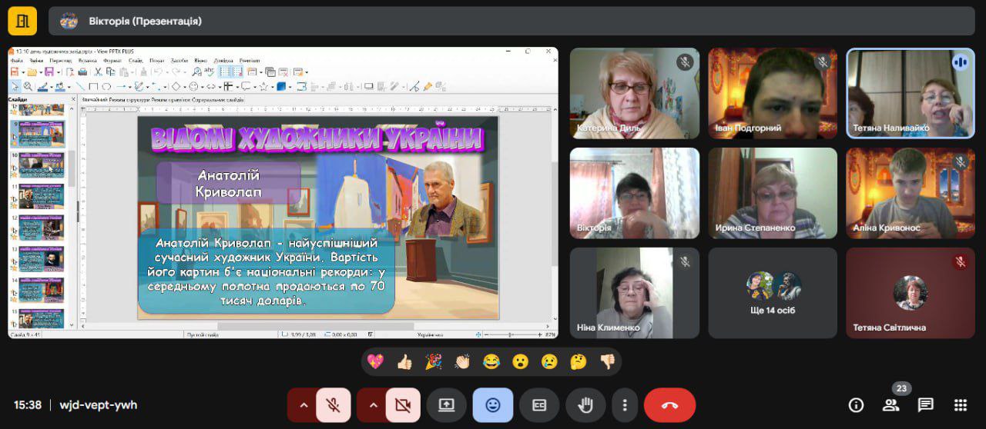The image size is (986, 429).
Task: Open meeting details info icon
Action: pos(855,405)
